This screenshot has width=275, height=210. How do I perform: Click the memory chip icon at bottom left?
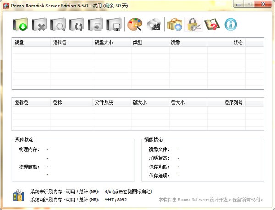[19, 195]
